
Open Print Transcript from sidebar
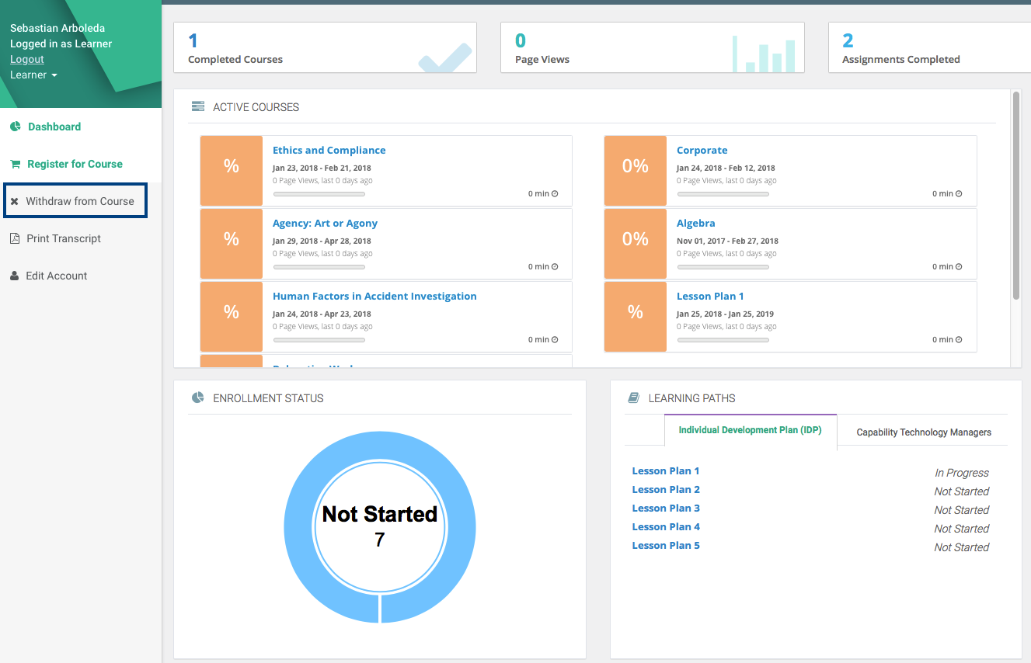64,238
